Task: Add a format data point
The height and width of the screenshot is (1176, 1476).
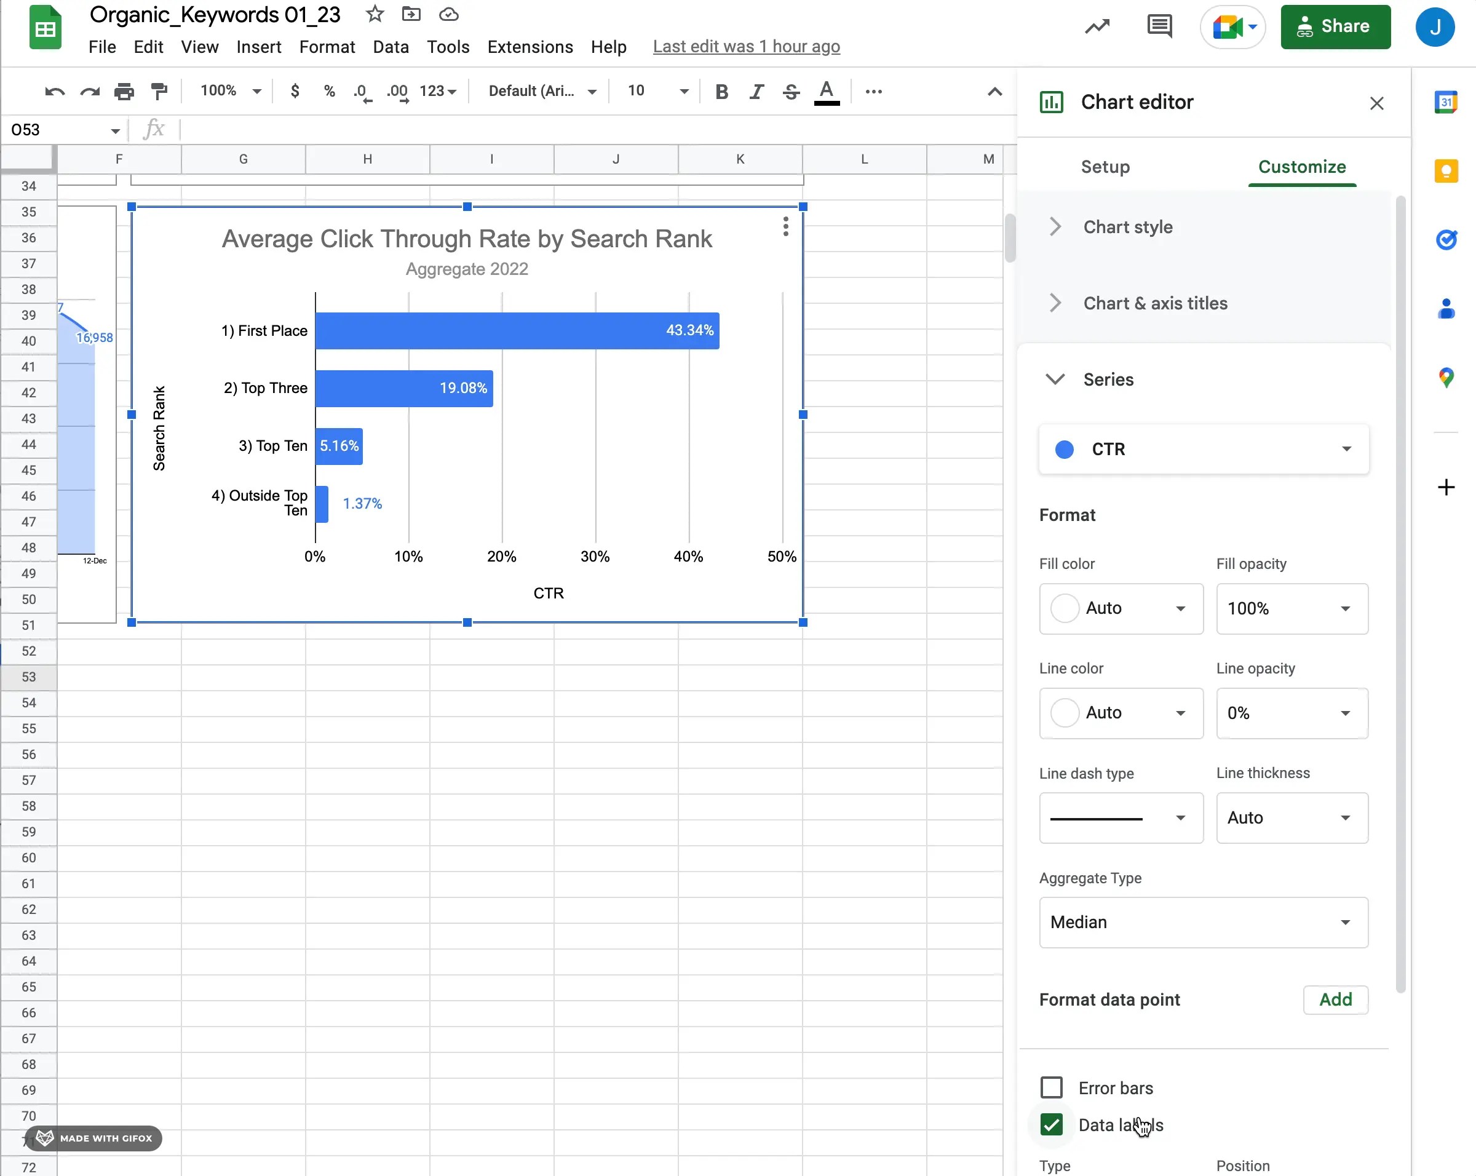Action: (x=1335, y=999)
